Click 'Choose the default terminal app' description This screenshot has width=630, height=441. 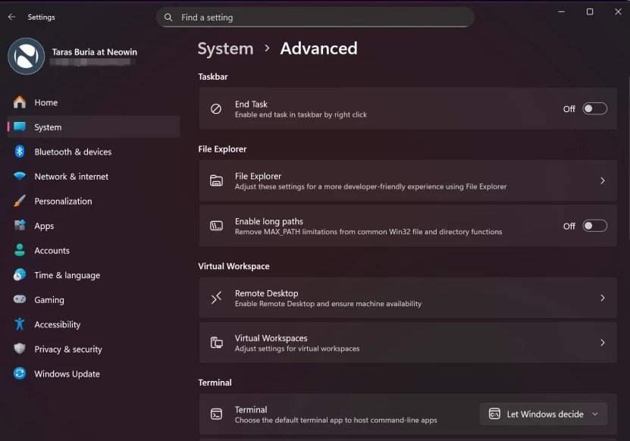(336, 420)
